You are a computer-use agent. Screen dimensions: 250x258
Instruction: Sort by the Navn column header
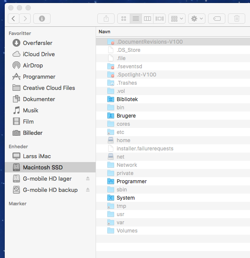tap(104, 32)
